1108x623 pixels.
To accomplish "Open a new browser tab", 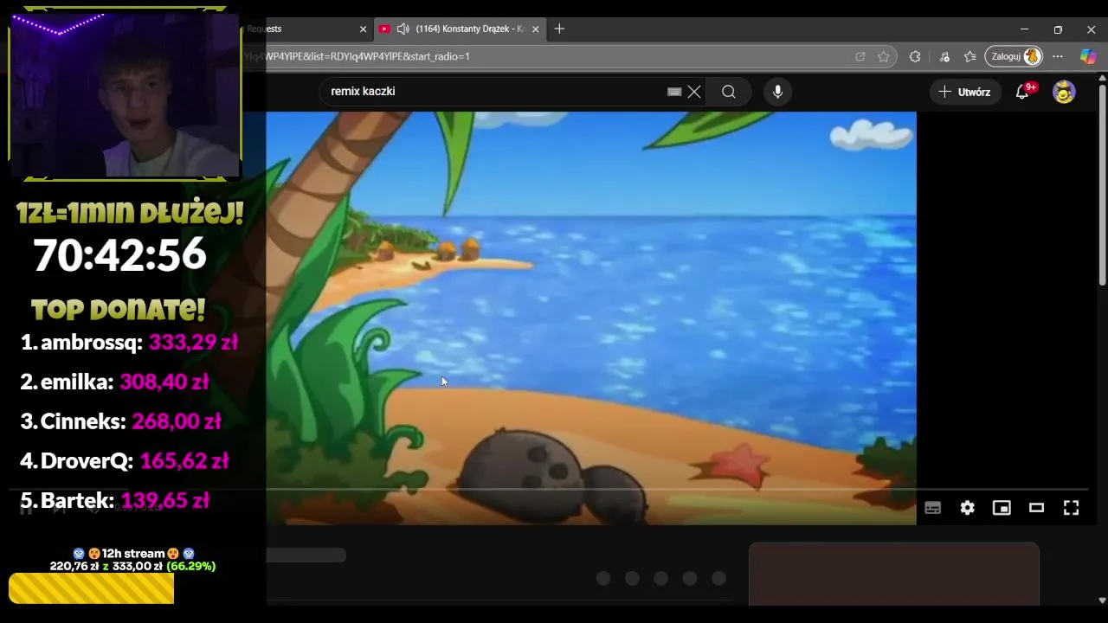I will pos(559,29).
